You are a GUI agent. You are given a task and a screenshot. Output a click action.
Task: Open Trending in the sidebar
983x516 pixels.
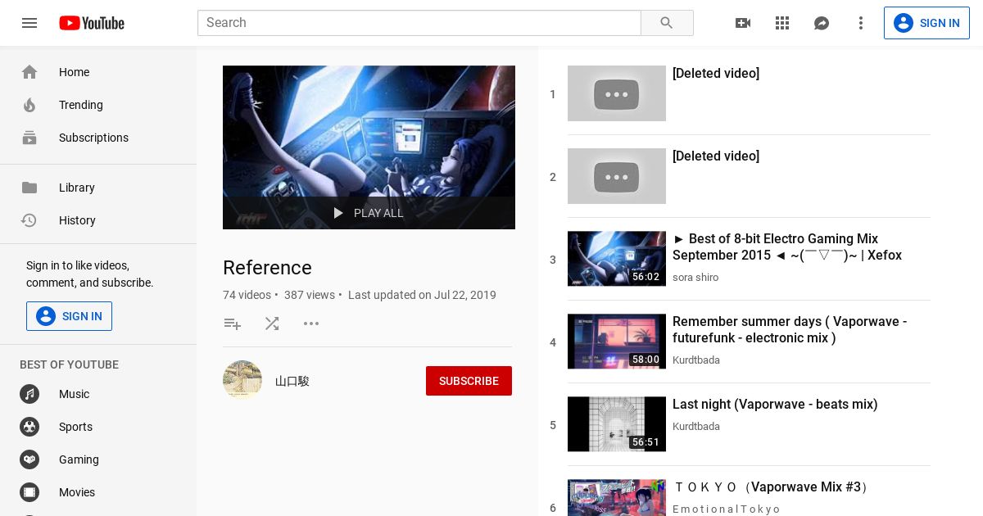click(x=98, y=105)
